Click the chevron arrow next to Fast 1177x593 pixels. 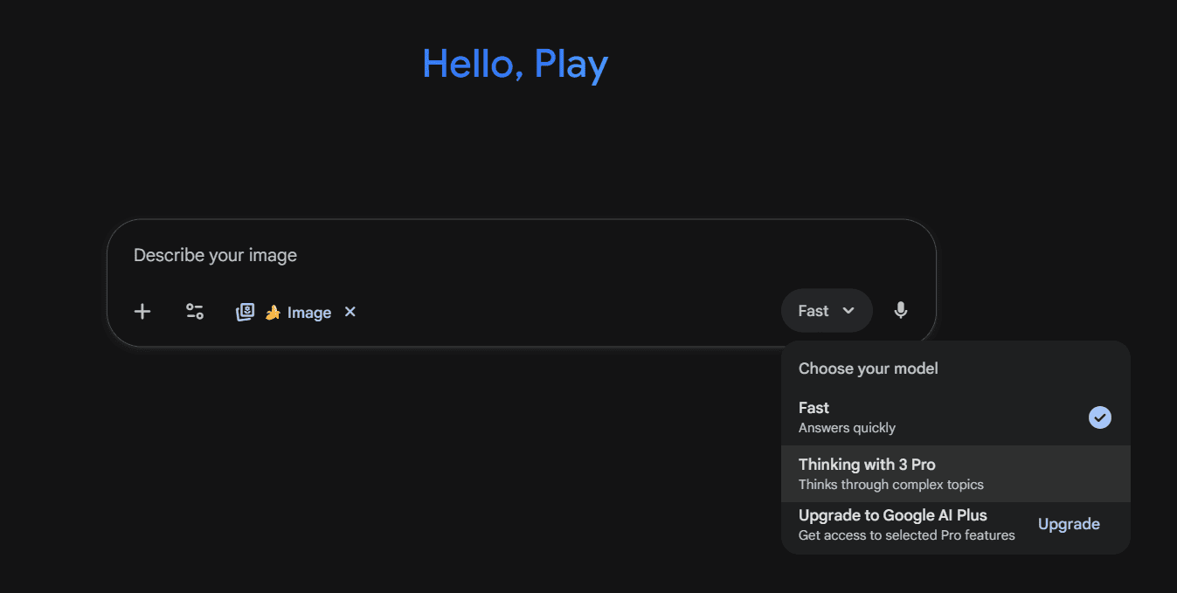click(x=848, y=311)
